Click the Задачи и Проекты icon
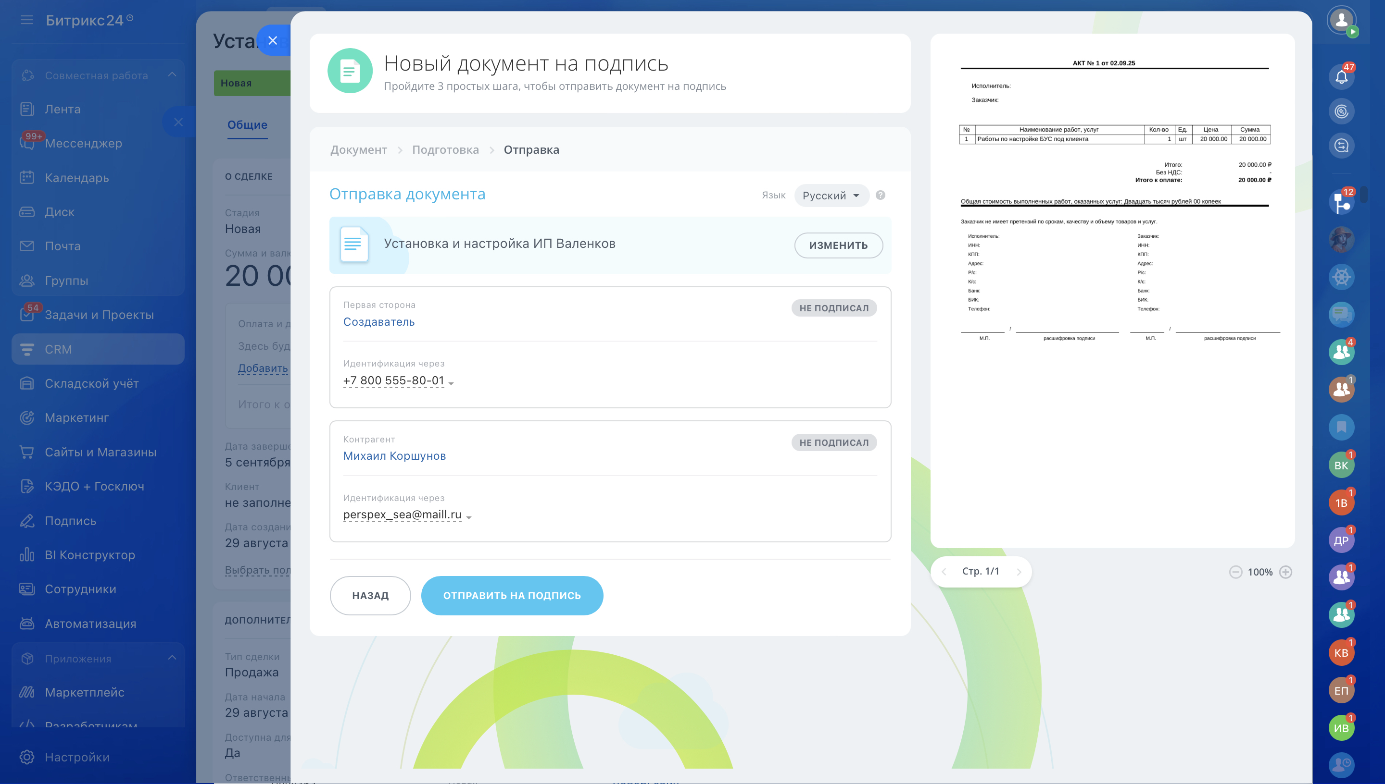This screenshot has height=784, width=1385. point(27,315)
